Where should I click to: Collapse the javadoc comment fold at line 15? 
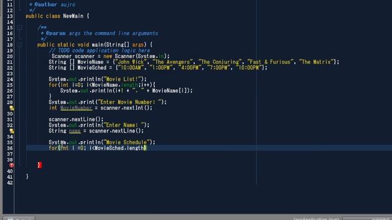tap(19, 28)
